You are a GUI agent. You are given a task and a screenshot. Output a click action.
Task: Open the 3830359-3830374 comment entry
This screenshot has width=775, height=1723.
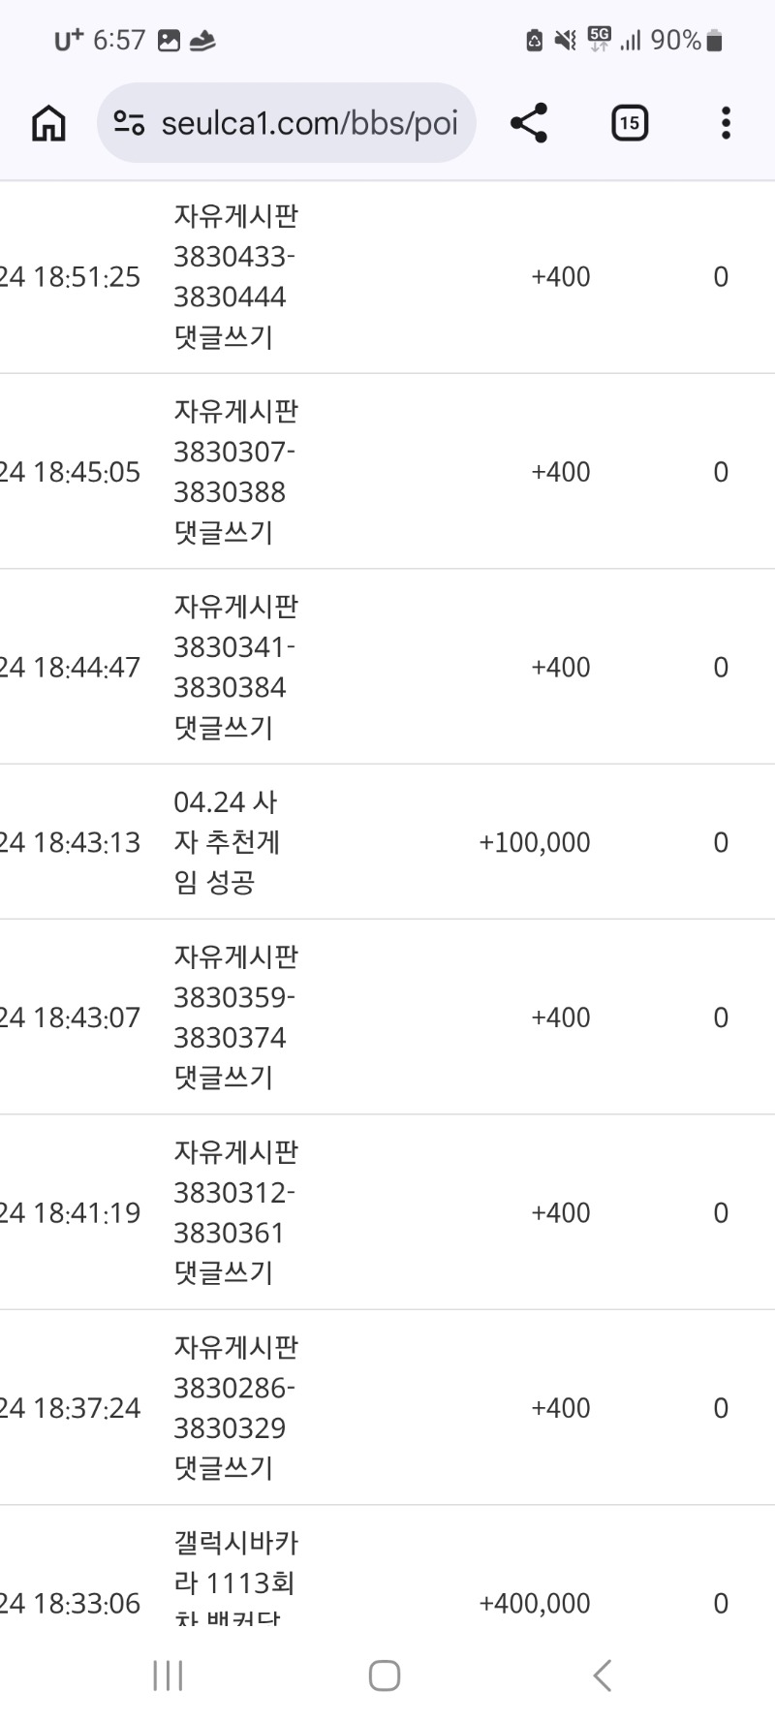click(234, 1018)
